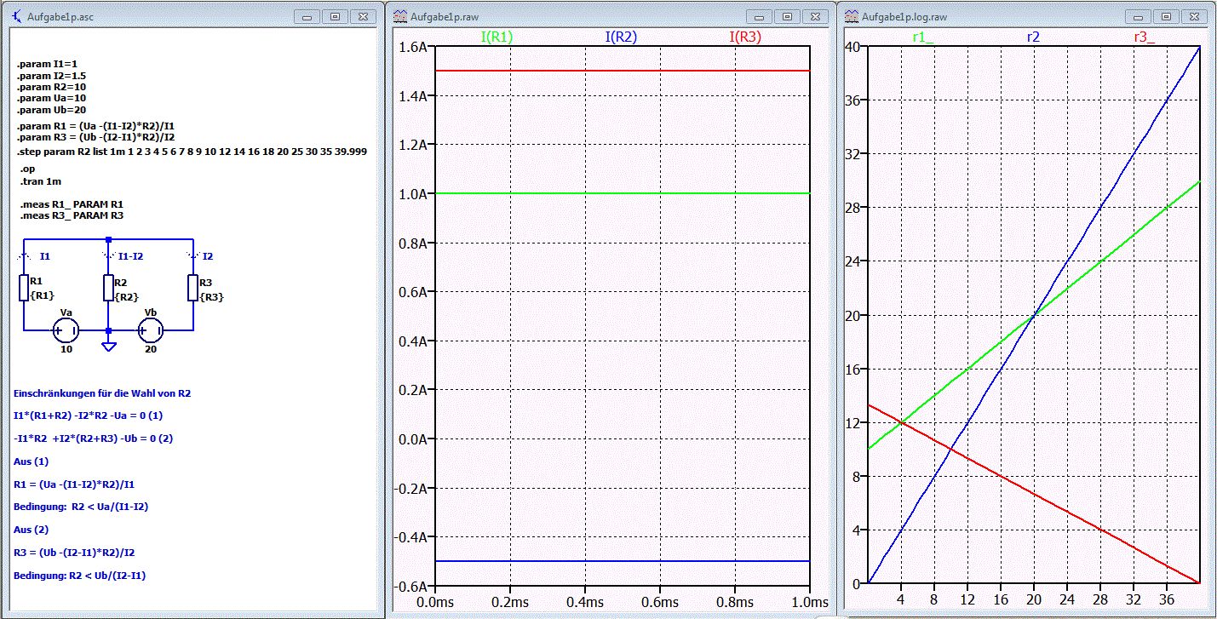Click the .meas R1_ PARAM R1 directive
1217x619 pixels.
coord(72,205)
